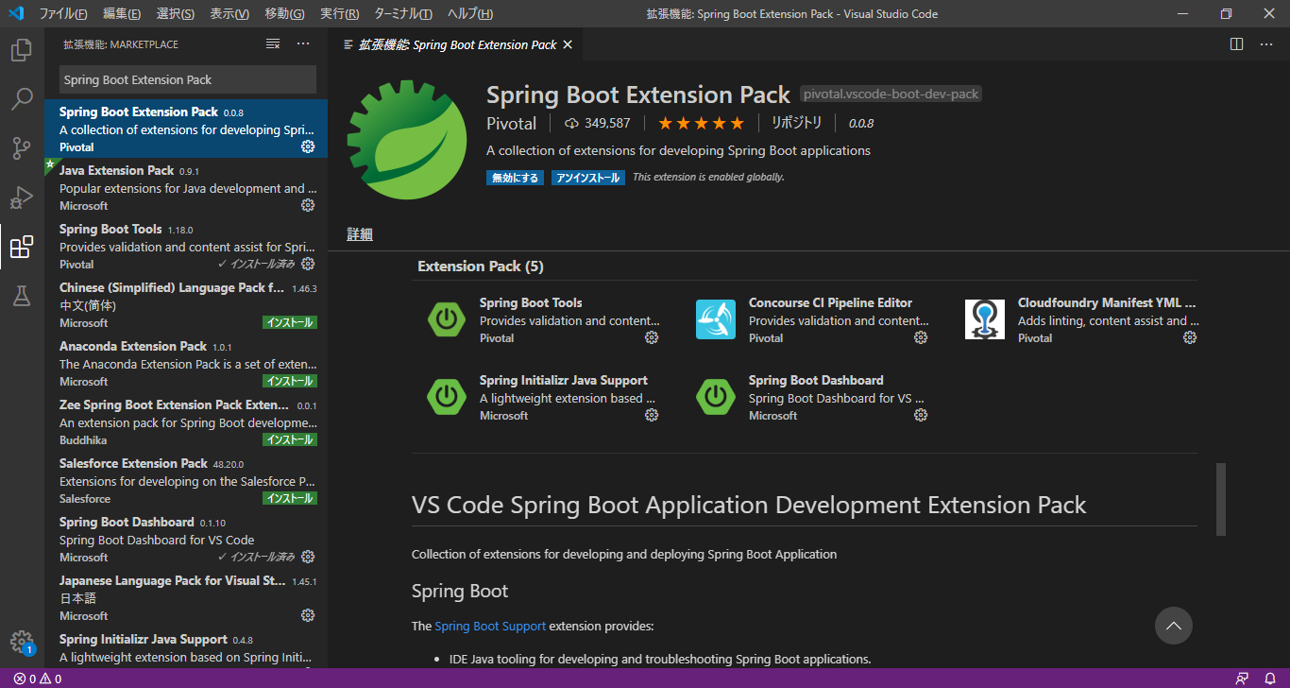
Task: Open Run and Debug view icon
Action: (22, 198)
